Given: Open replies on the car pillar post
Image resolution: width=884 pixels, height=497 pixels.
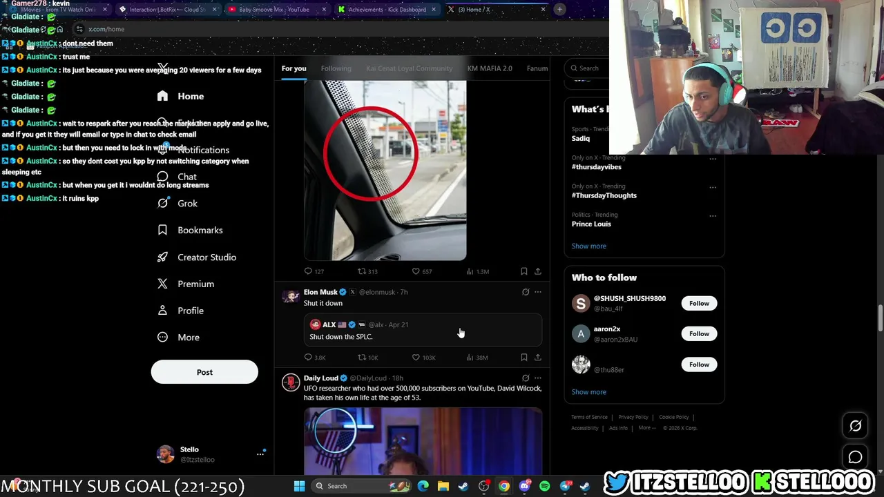Looking at the screenshot, I should click(314, 271).
